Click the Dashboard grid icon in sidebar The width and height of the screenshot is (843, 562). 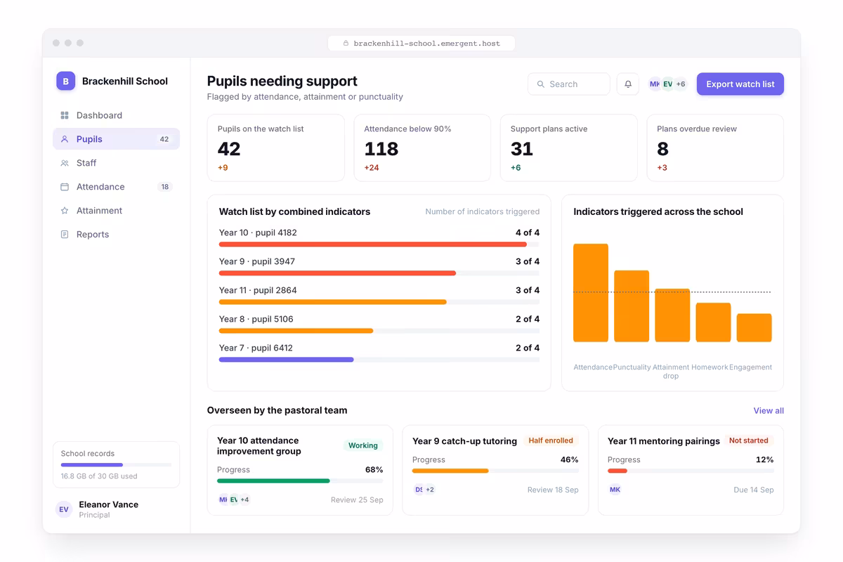65,115
